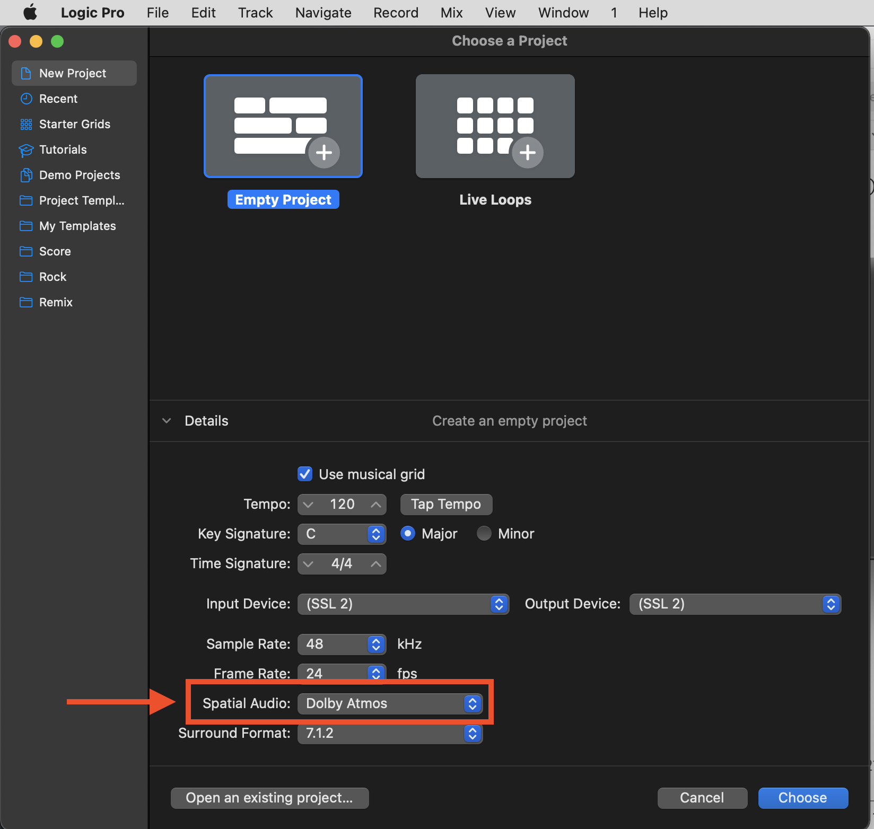Click Open an existing project button
Viewport: 874px width, 829px height.
(x=269, y=798)
